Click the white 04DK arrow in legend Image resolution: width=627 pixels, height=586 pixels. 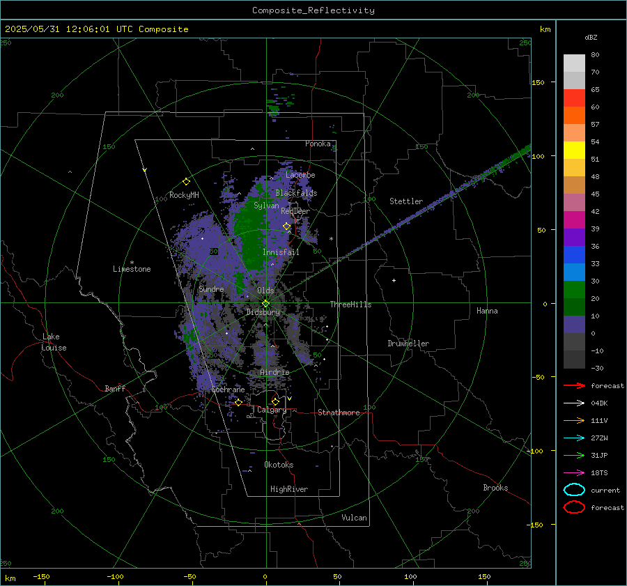pyautogui.click(x=574, y=403)
